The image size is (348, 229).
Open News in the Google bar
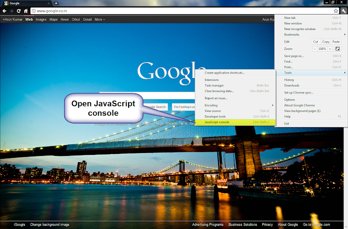click(x=65, y=19)
